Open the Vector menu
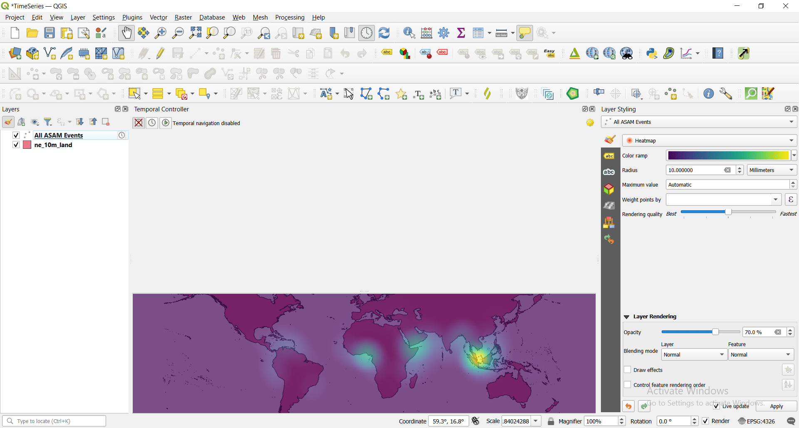This screenshot has width=799, height=428. pos(158,17)
